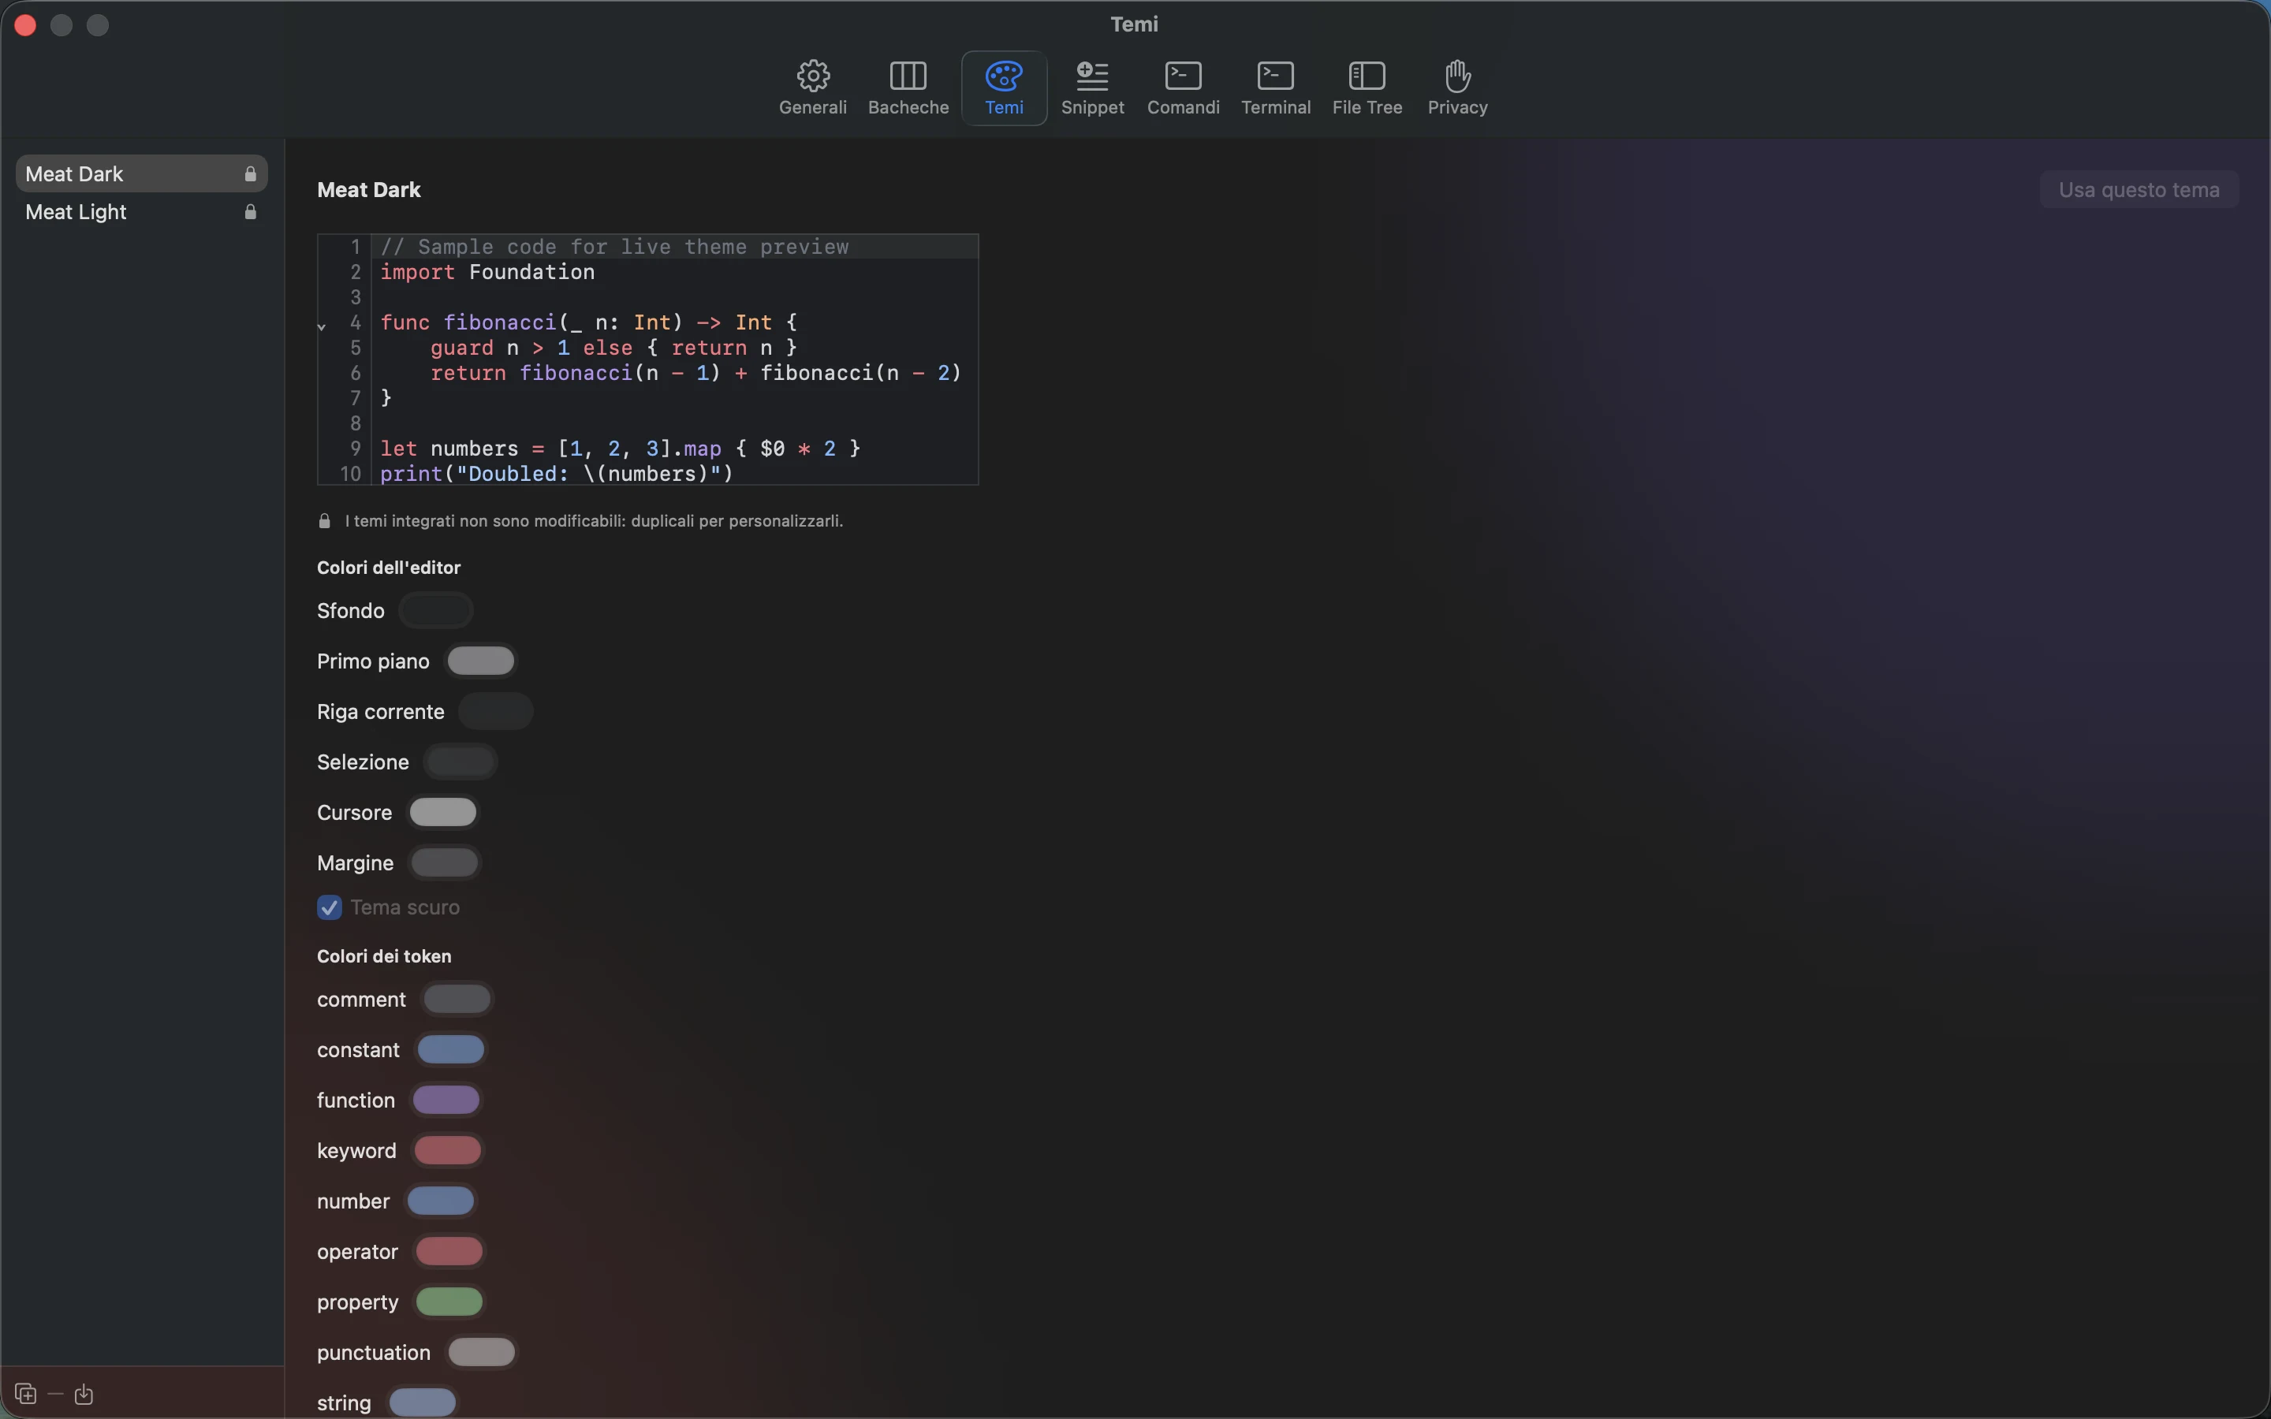Click the lock icon beside integrated themes note
Screen dimensions: 2271x1419
tap(325, 521)
